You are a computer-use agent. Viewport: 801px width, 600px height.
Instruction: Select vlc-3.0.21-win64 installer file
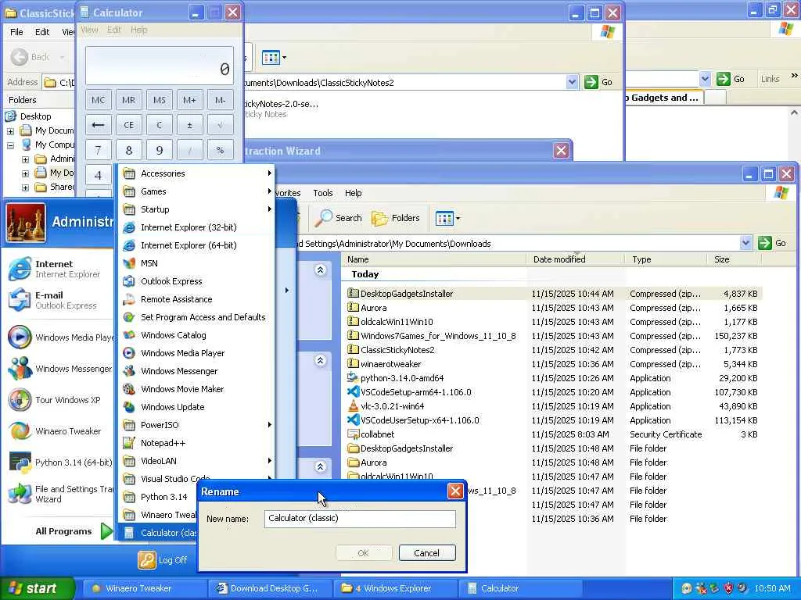coord(393,406)
